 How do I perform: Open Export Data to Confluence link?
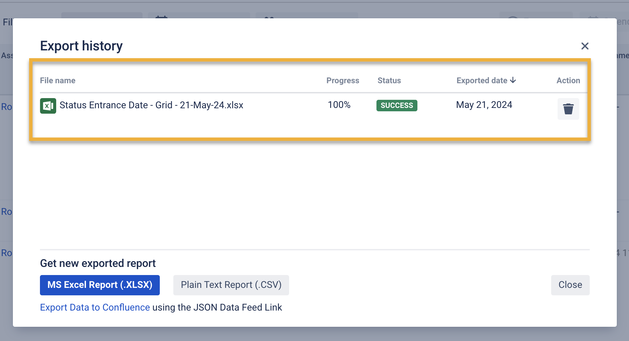click(95, 307)
